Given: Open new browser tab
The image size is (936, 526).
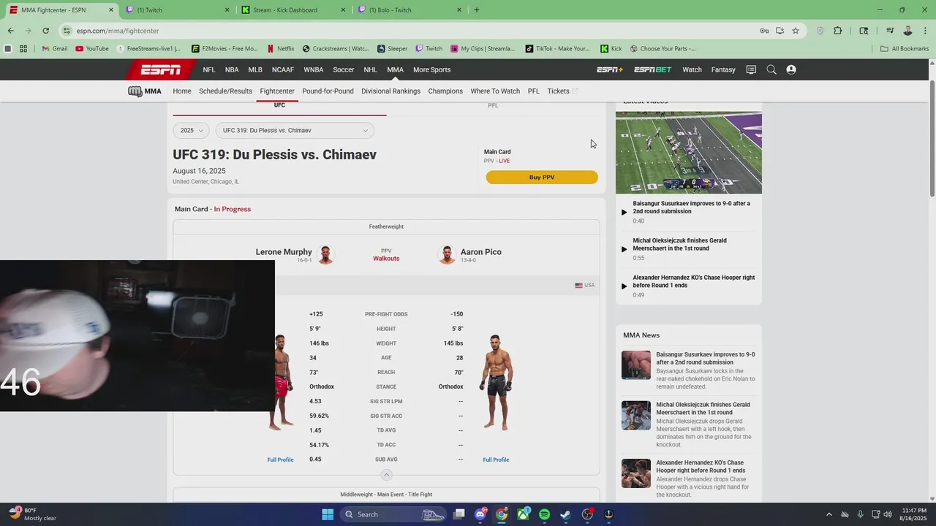Looking at the screenshot, I should point(477,10).
